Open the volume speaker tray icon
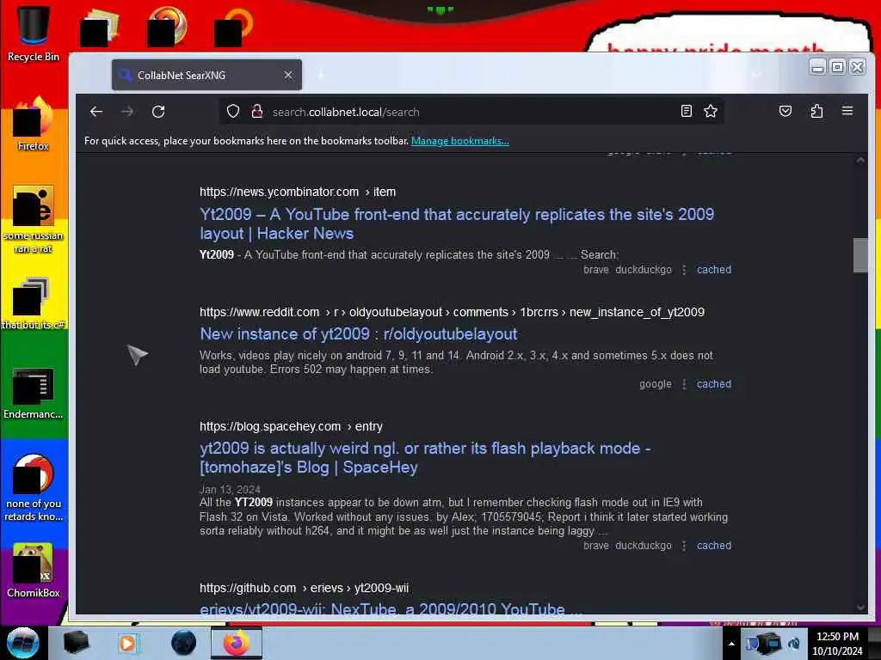 pos(794,643)
